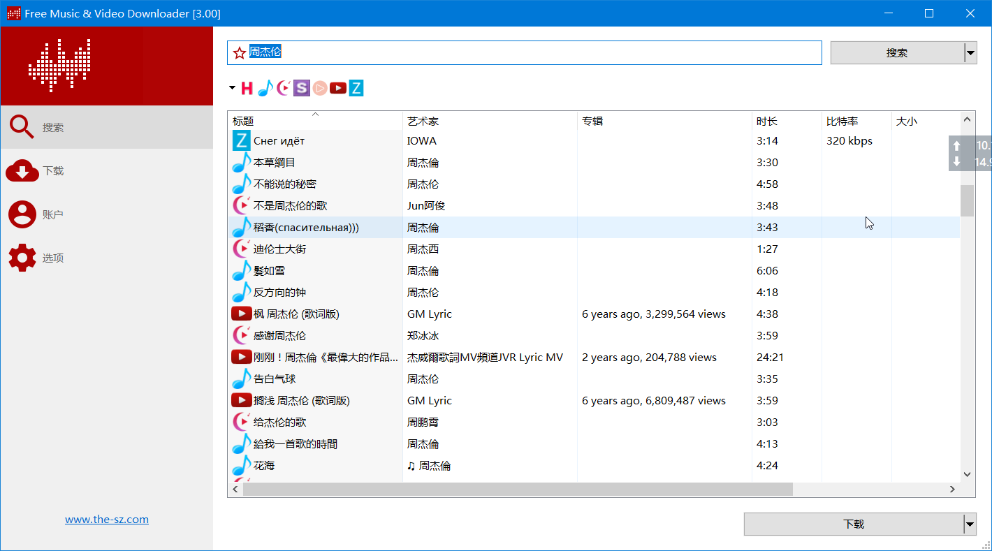Sort by the 专辑 column header
Viewport: 992px width, 551px height.
[664, 121]
